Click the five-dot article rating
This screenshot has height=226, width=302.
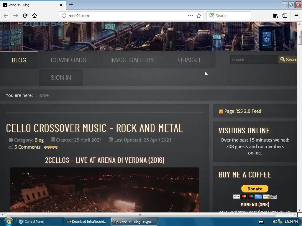click(x=51, y=147)
